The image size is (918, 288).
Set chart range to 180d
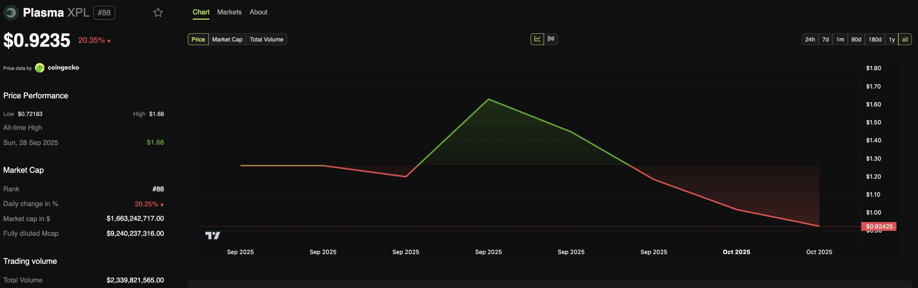[875, 39]
